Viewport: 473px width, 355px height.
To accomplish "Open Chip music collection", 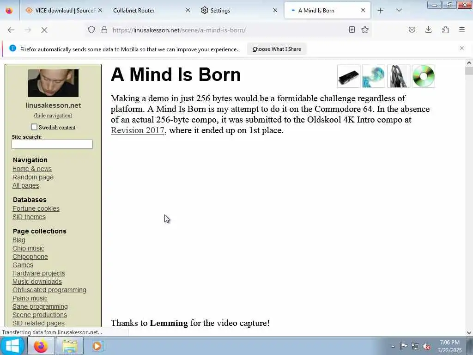I will (28, 248).
